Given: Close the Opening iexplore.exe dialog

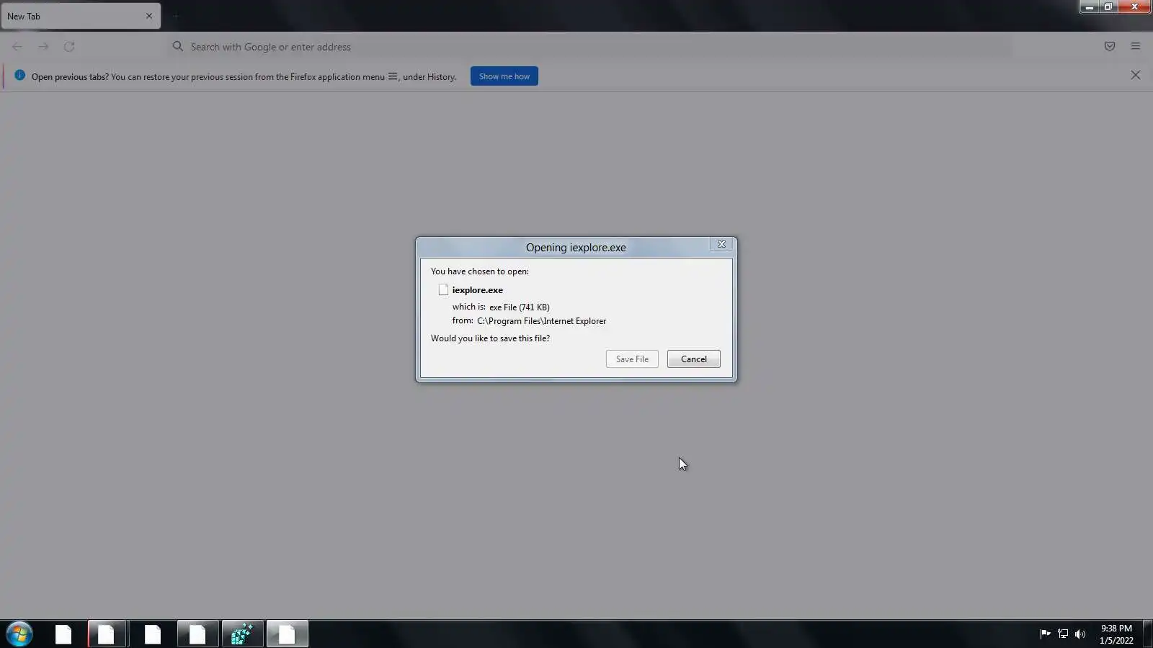Looking at the screenshot, I should pyautogui.click(x=721, y=244).
